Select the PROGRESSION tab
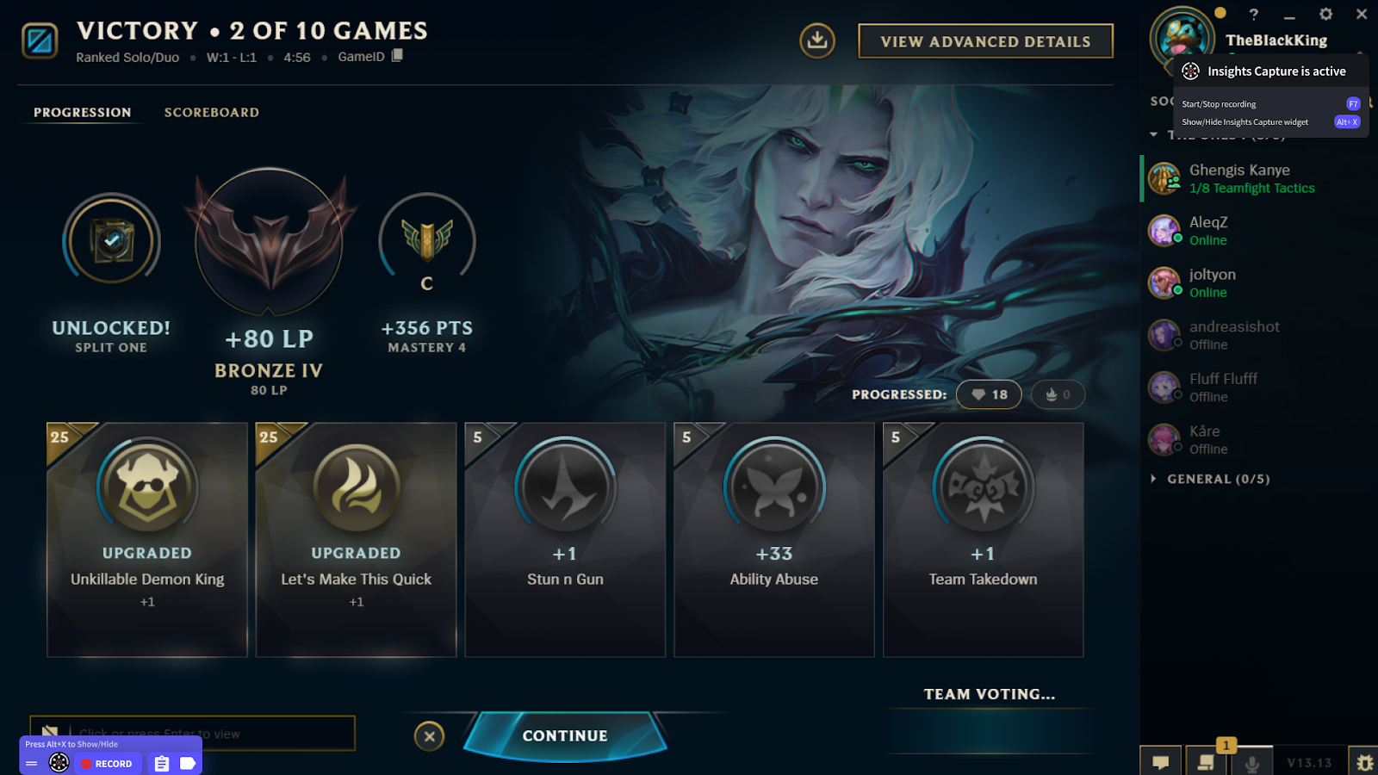The height and width of the screenshot is (775, 1378). click(x=83, y=112)
